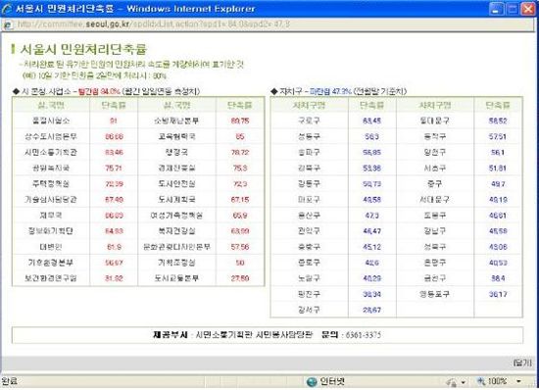Click the 강동구 district cell
This screenshot has width=539, height=390.
[309, 184]
